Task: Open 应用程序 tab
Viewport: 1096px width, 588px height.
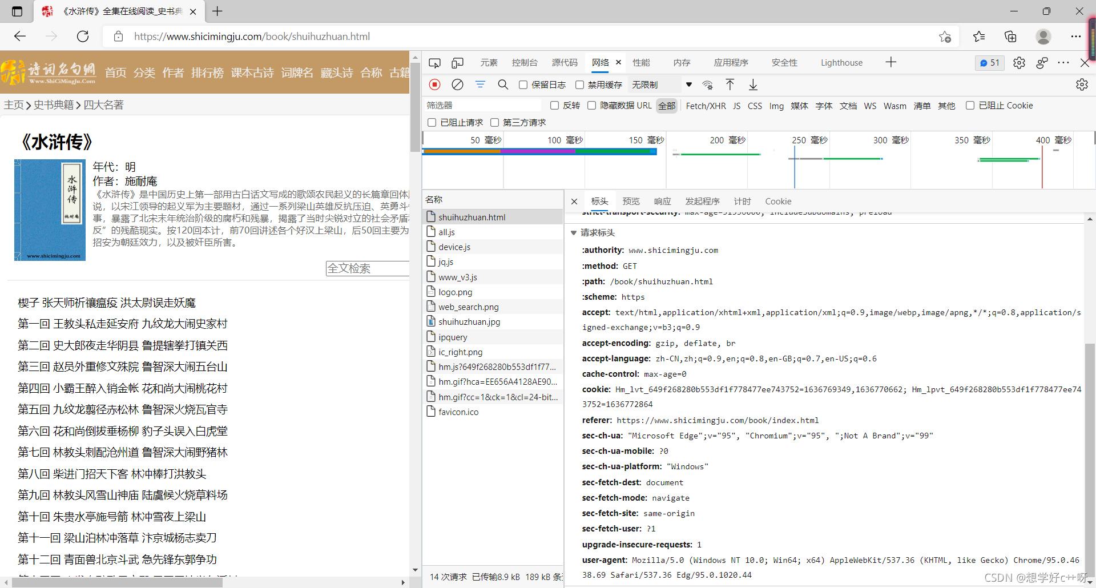Action: point(731,63)
